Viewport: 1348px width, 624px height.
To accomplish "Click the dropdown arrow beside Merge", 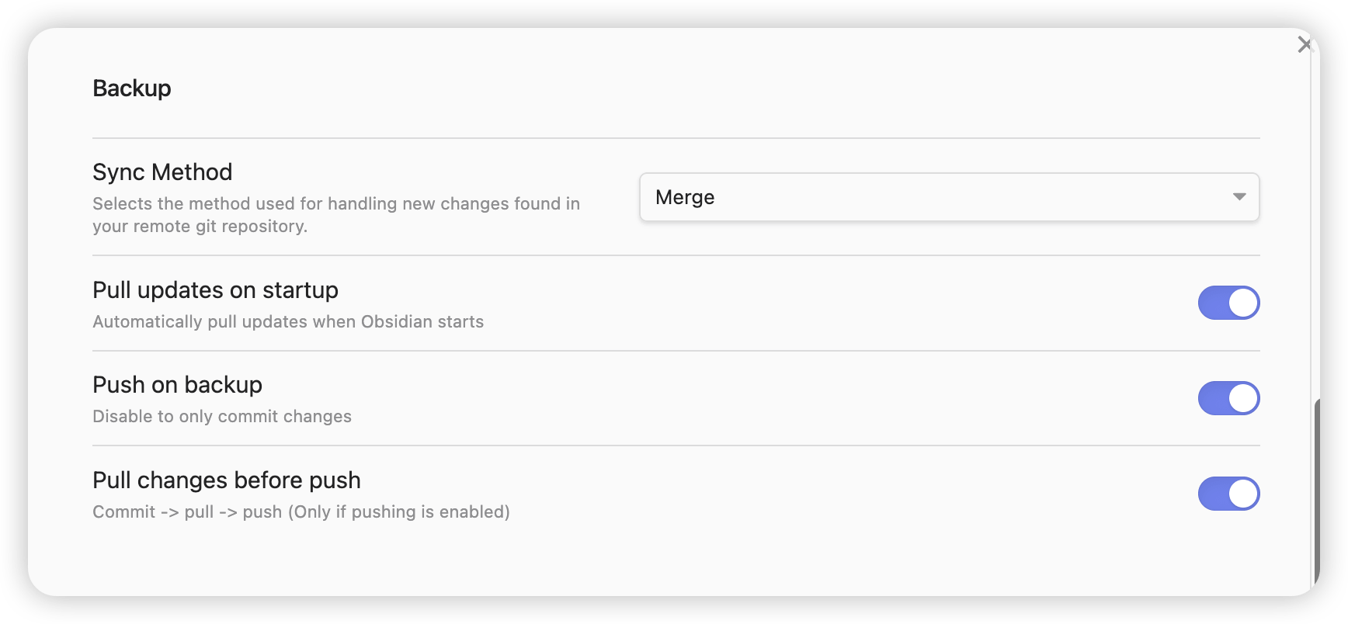I will (x=1239, y=197).
